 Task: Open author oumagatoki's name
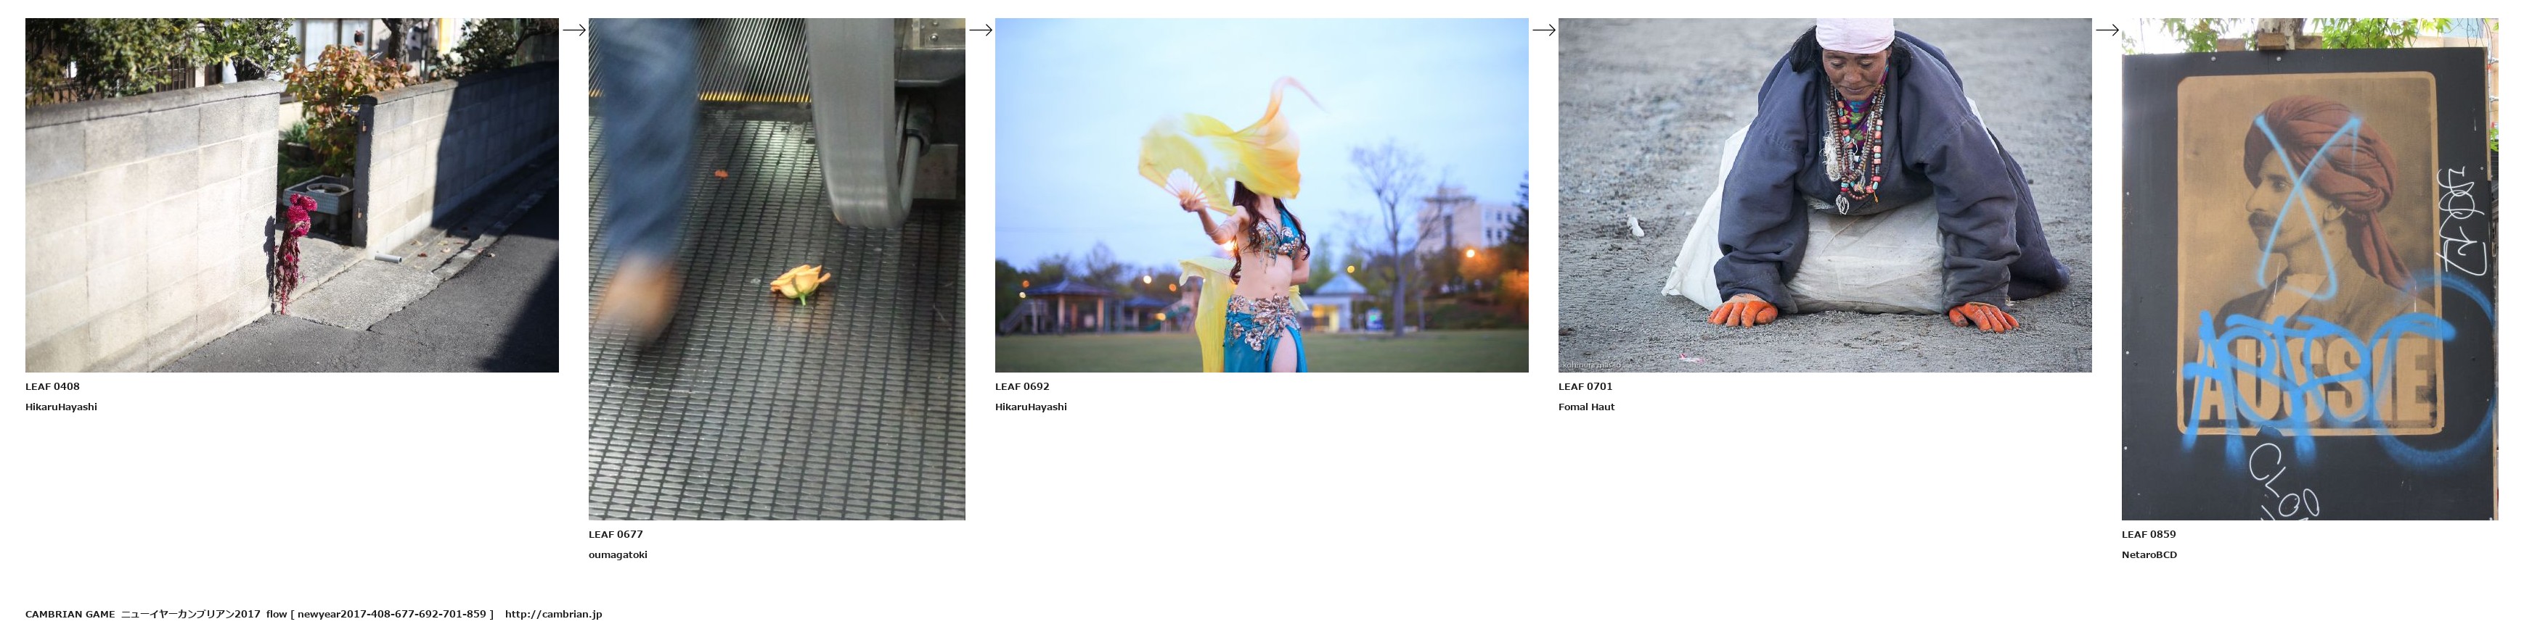click(x=617, y=554)
